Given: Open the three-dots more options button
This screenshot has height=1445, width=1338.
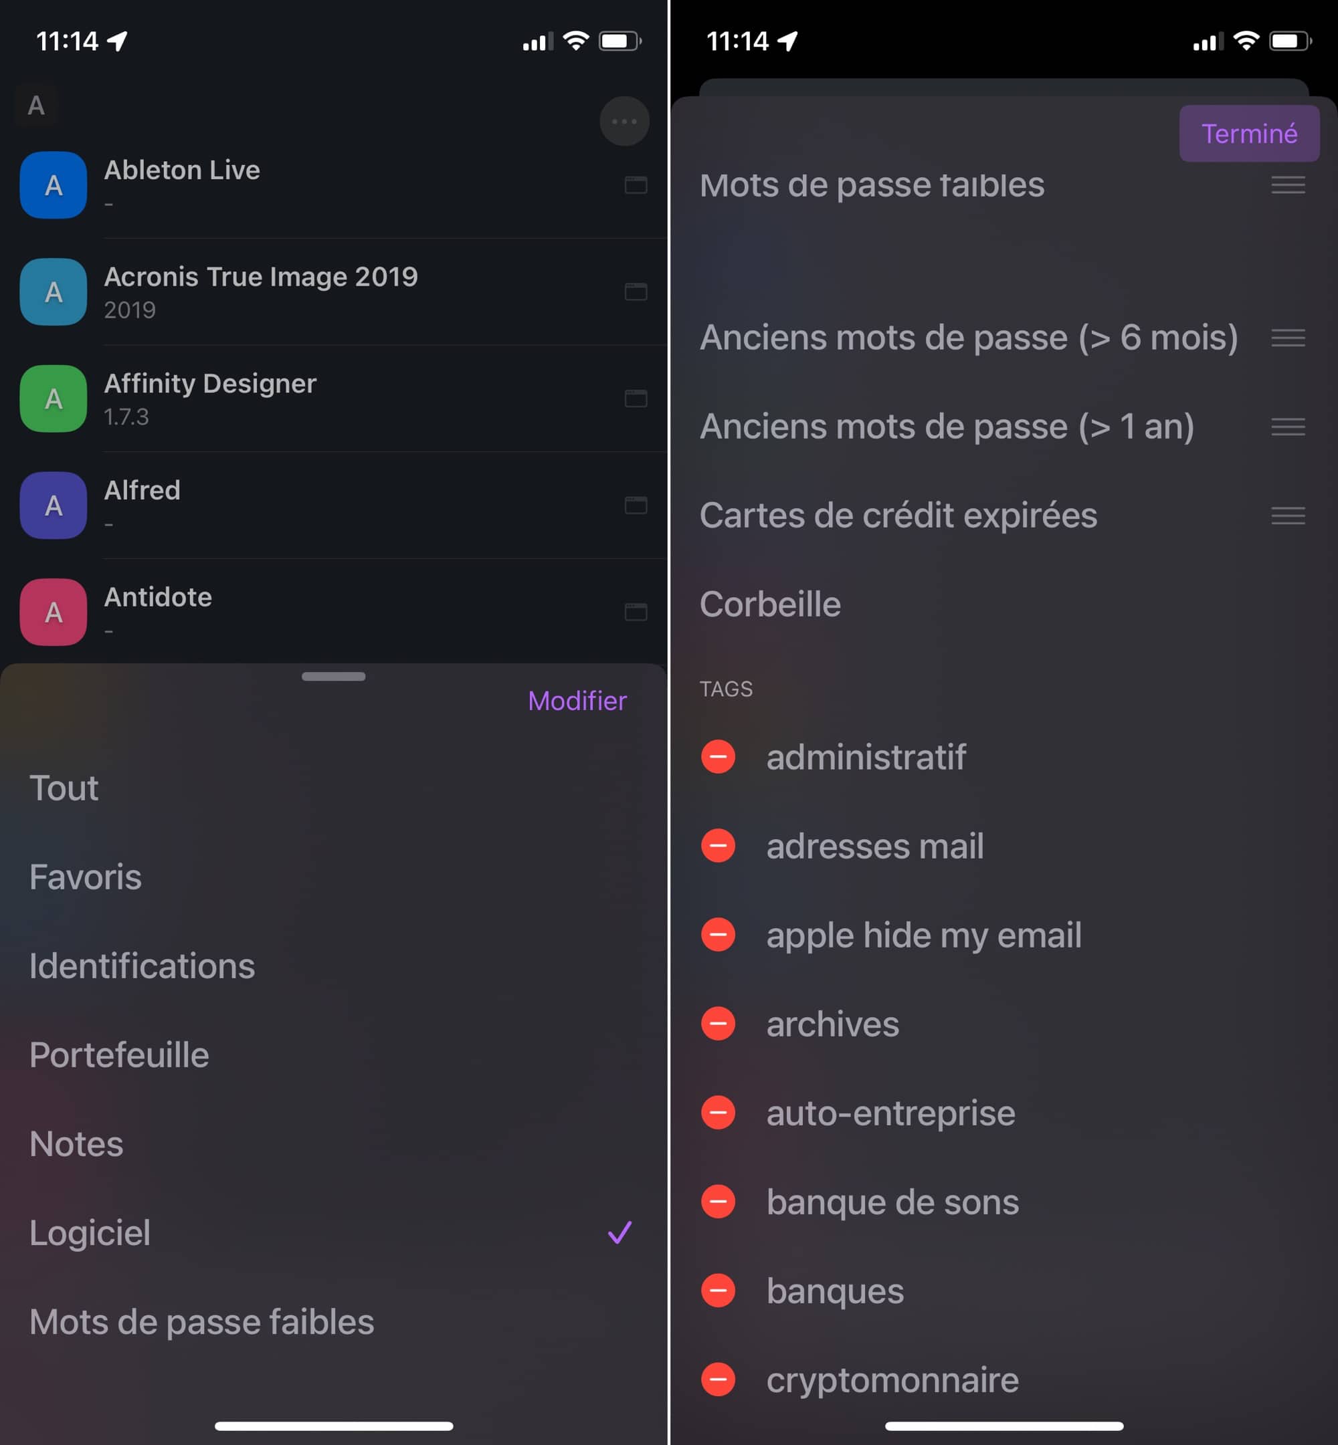Looking at the screenshot, I should click(x=624, y=121).
